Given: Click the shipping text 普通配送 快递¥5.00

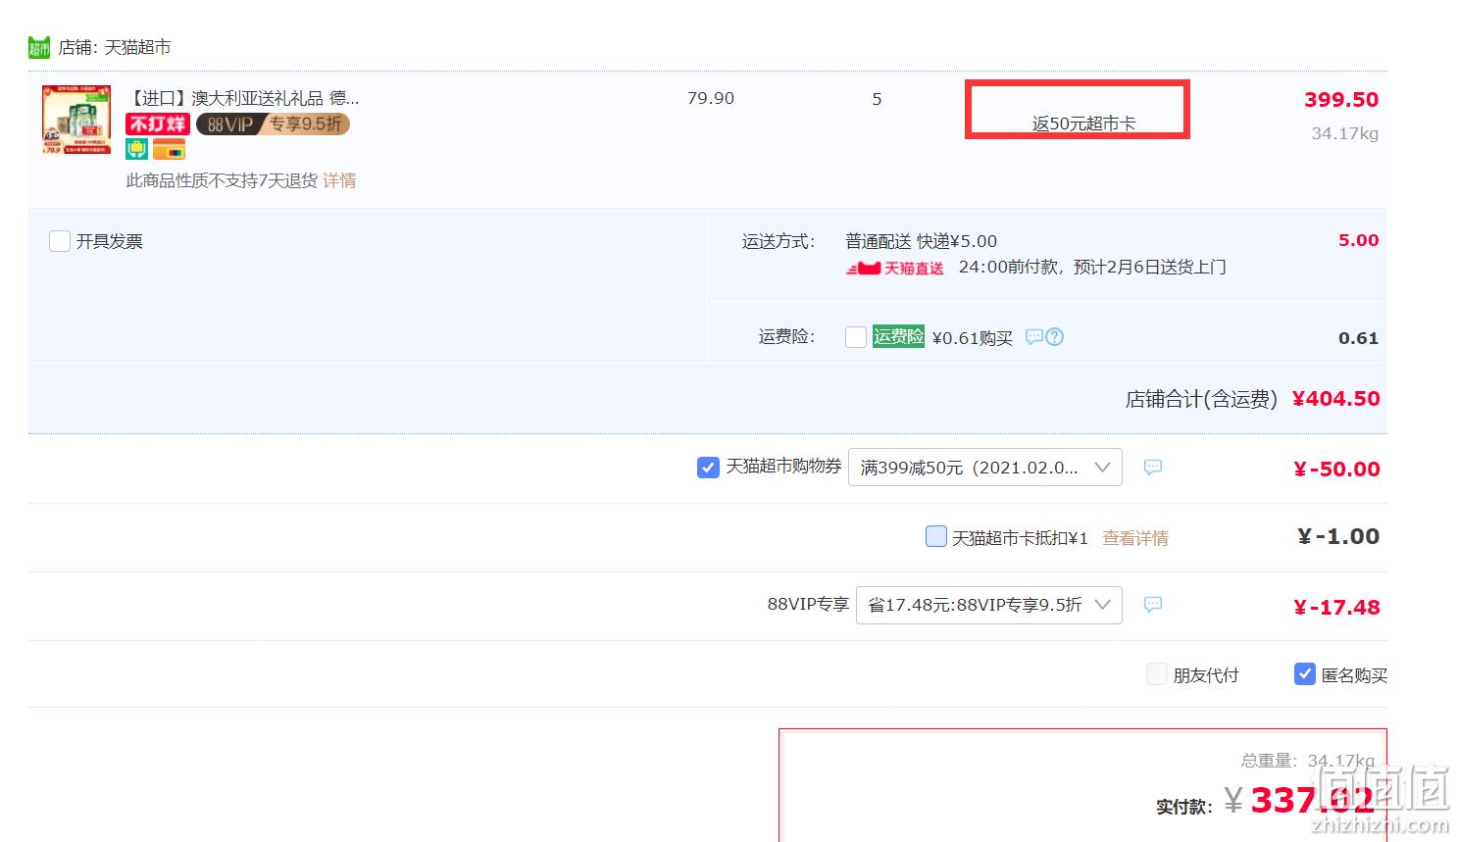Looking at the screenshot, I should [921, 241].
